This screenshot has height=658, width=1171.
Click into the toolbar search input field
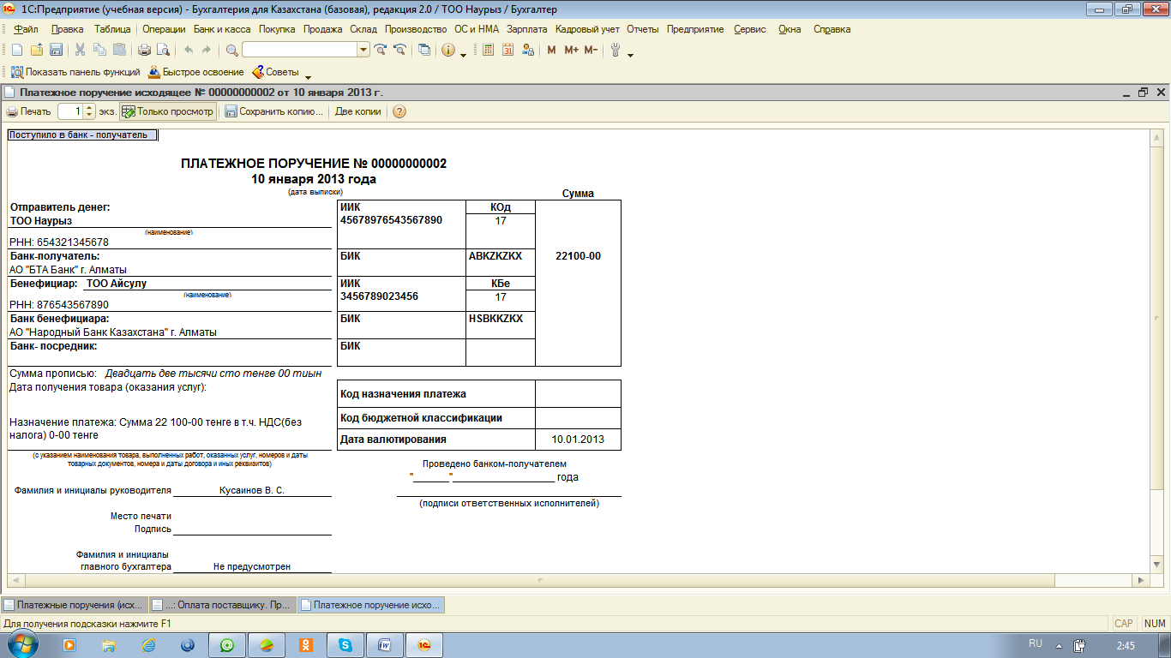299,50
